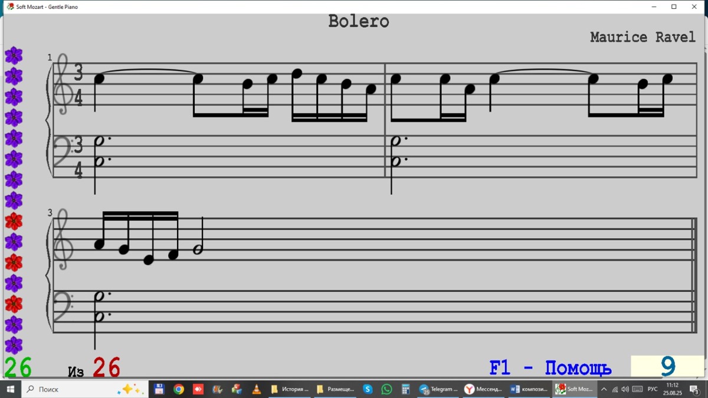
Task: Click the Поиск taskbar search box
Action: click(85, 389)
